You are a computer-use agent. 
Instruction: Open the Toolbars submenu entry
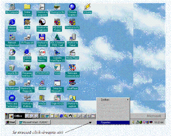click(113, 99)
